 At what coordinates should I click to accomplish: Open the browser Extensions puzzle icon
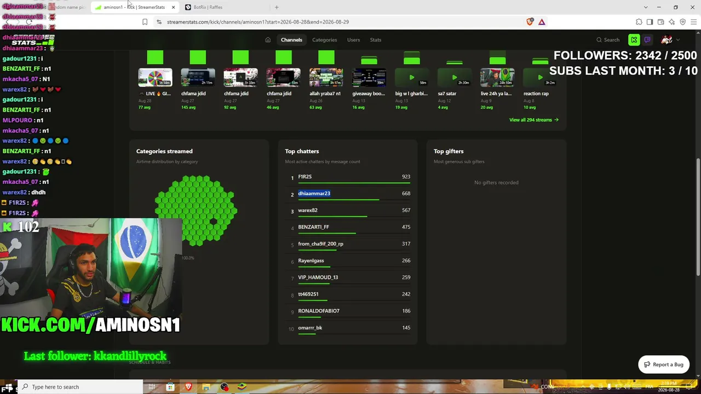coord(639,22)
